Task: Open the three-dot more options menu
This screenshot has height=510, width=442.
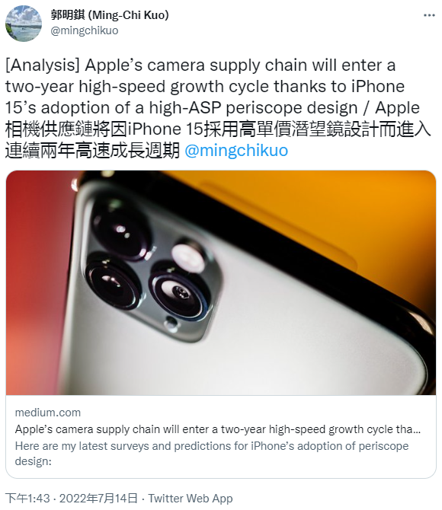Action: click(x=429, y=15)
